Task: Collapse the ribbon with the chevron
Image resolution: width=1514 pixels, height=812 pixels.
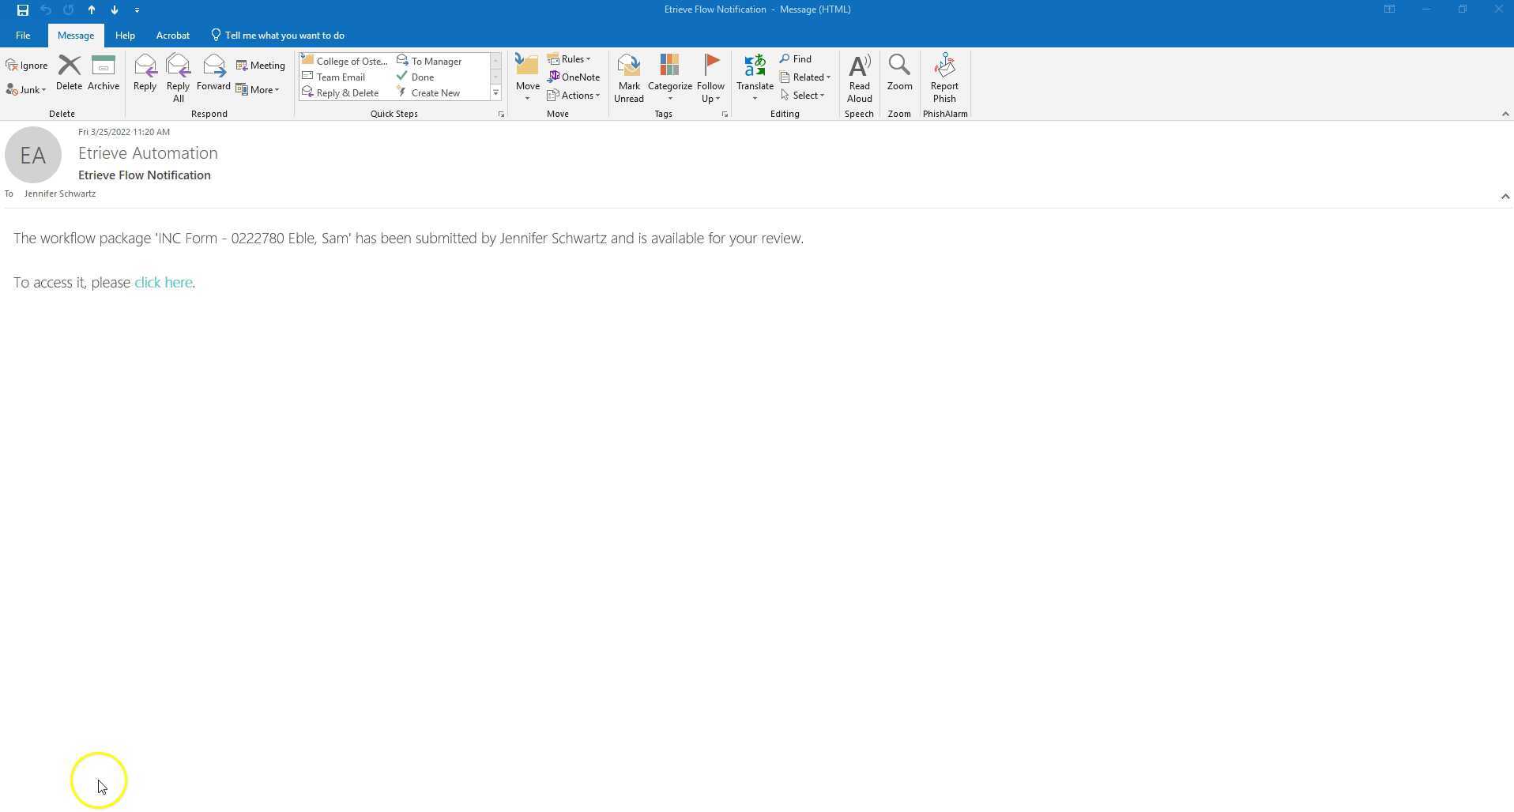Action: pyautogui.click(x=1505, y=115)
